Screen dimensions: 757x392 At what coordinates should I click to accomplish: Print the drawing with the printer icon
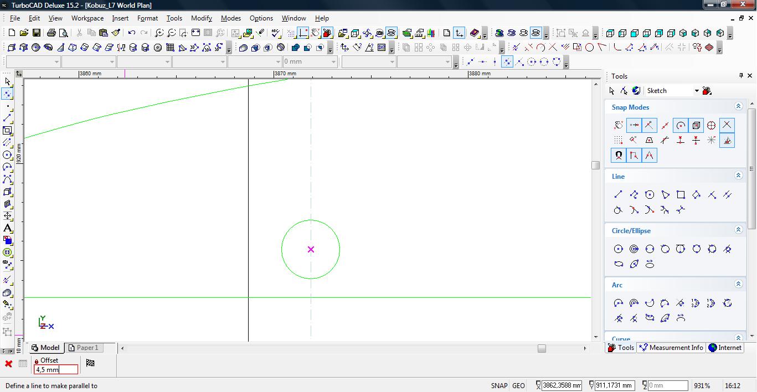[52, 33]
